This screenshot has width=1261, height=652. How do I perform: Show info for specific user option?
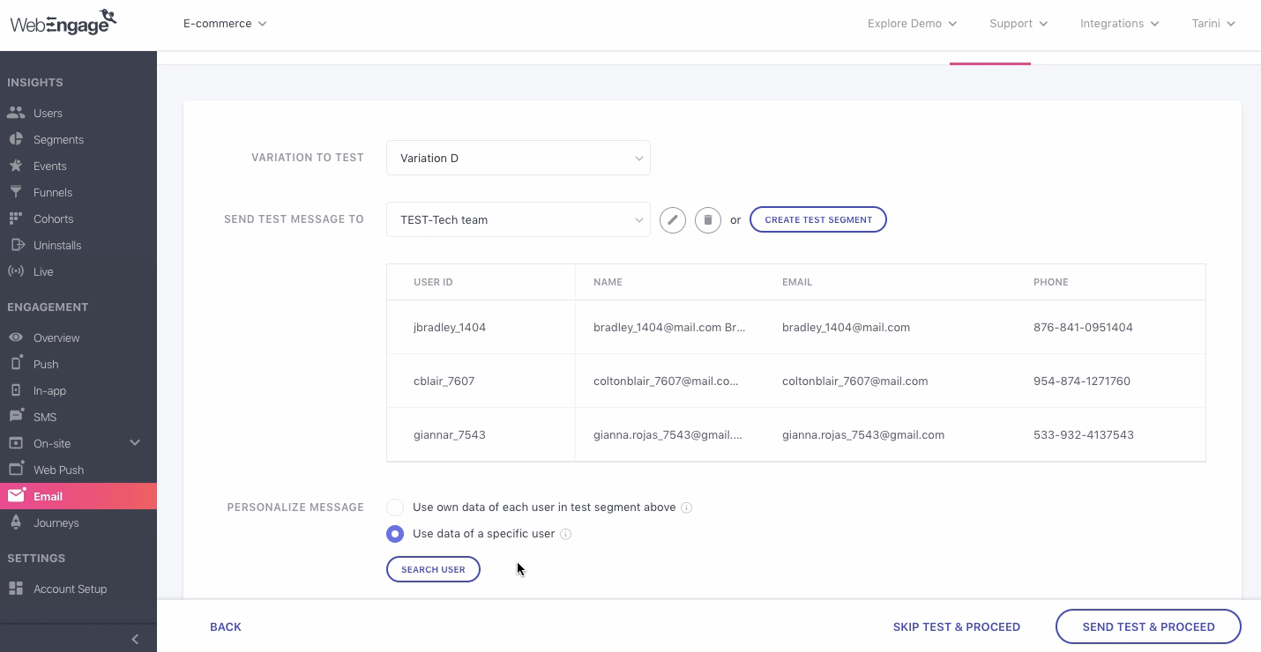tap(566, 534)
